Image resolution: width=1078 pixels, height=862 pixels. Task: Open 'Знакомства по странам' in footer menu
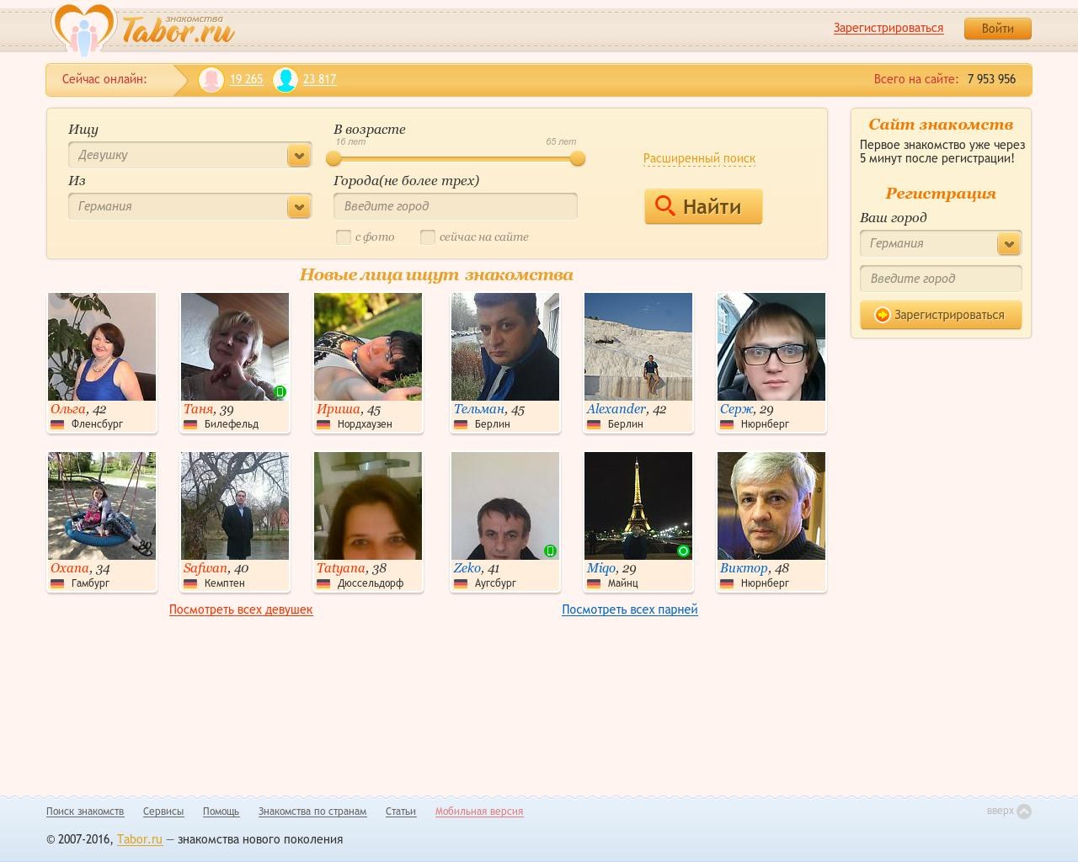pos(312,811)
